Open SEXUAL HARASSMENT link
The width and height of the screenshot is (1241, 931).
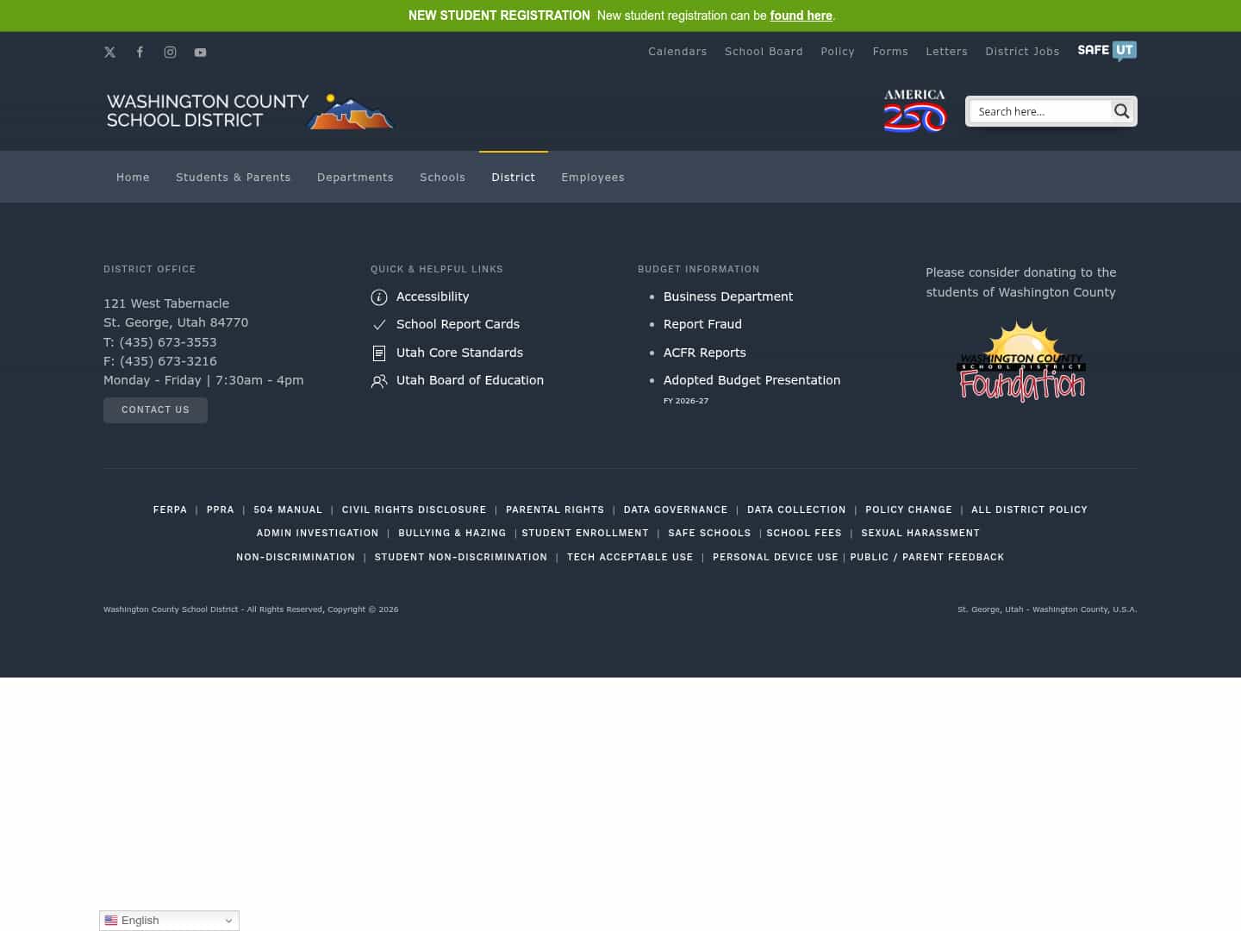pyautogui.click(x=920, y=534)
